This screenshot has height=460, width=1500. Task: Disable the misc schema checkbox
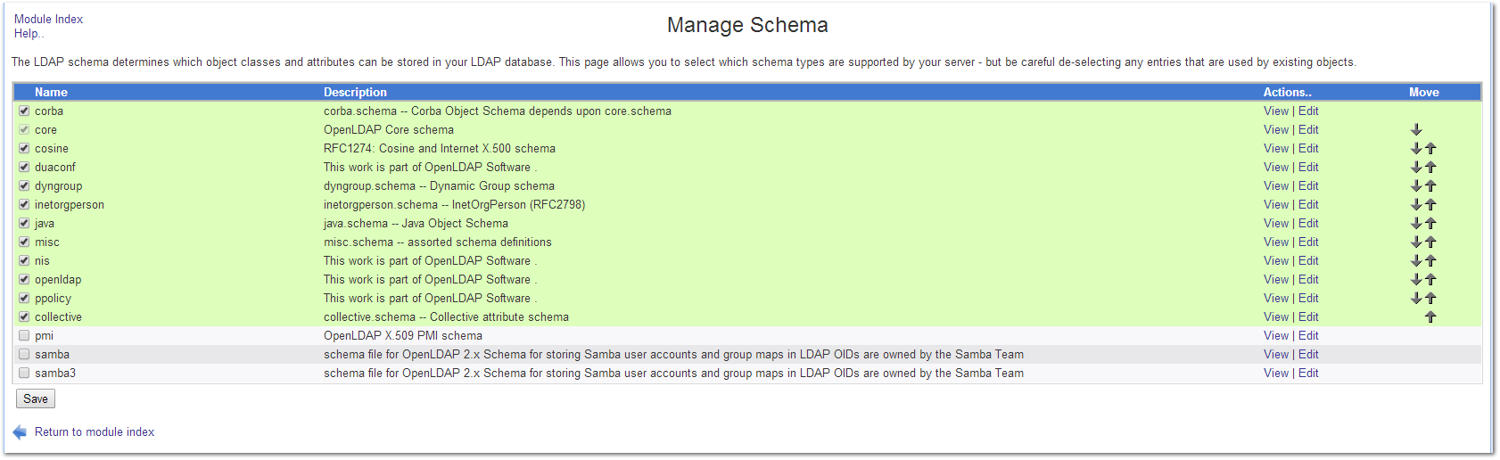[x=24, y=242]
